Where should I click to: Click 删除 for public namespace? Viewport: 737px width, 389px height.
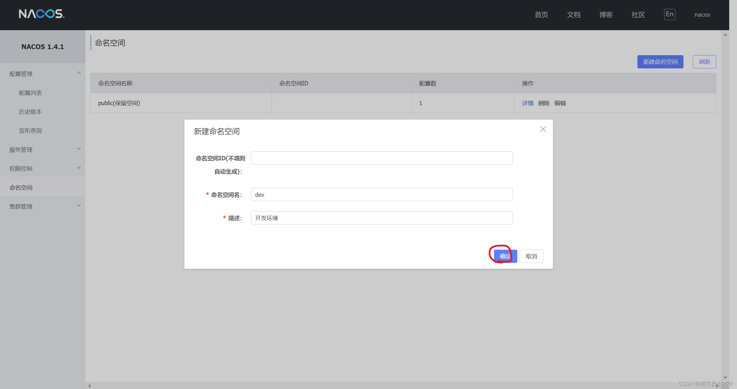544,103
